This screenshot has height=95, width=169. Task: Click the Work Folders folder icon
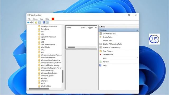[39, 86]
